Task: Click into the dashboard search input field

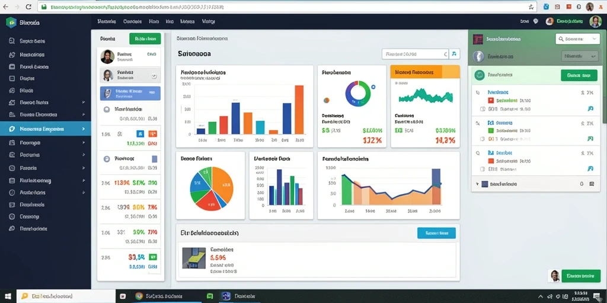Action: pos(414,54)
